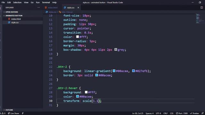
Task: Minimize the VS Code window
Action: coord(193,3)
